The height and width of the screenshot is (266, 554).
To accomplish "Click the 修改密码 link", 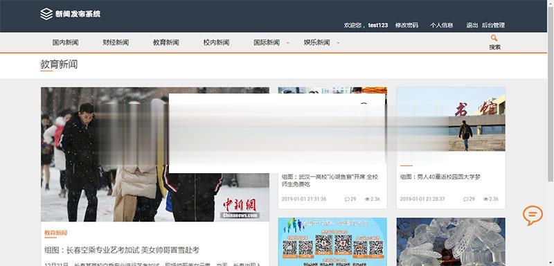I will click(406, 25).
